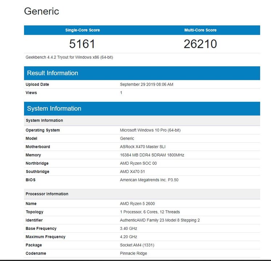Select the 'Generic' page title
The height and width of the screenshot is (261, 271).
41,11
